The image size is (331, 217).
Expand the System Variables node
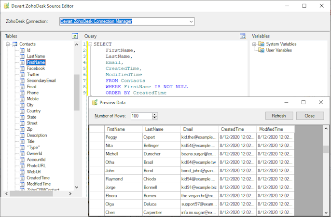pos(254,44)
